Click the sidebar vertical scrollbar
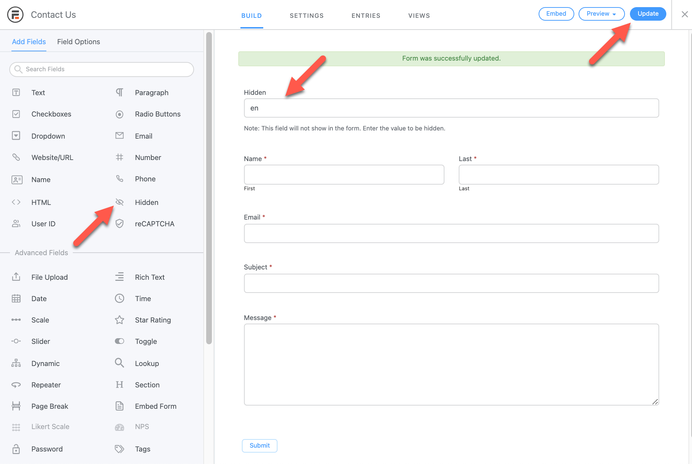692x464 pixels. pyautogui.click(x=209, y=188)
